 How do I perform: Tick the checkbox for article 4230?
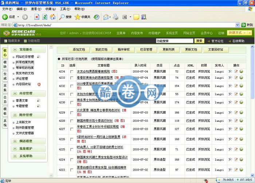pyautogui.click(x=71, y=102)
